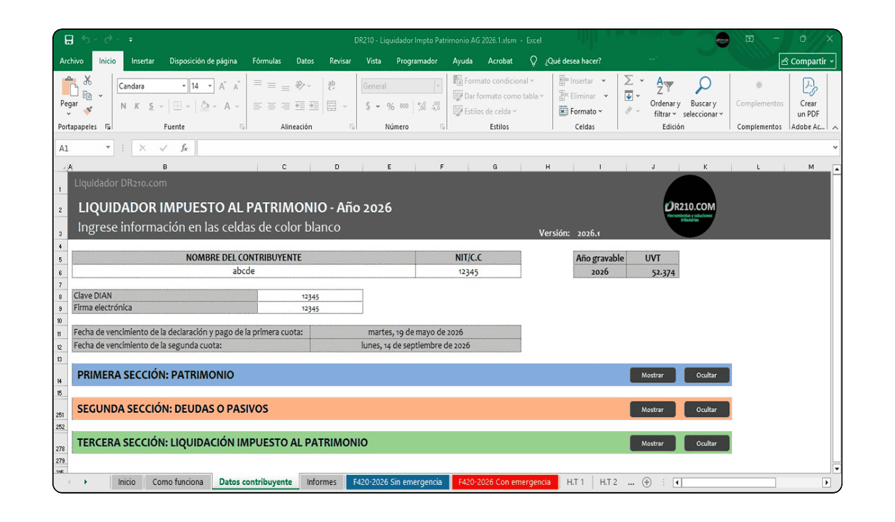Click the Cut scissors icon
Image resolution: width=895 pixels, height=522 pixels.
point(87,81)
